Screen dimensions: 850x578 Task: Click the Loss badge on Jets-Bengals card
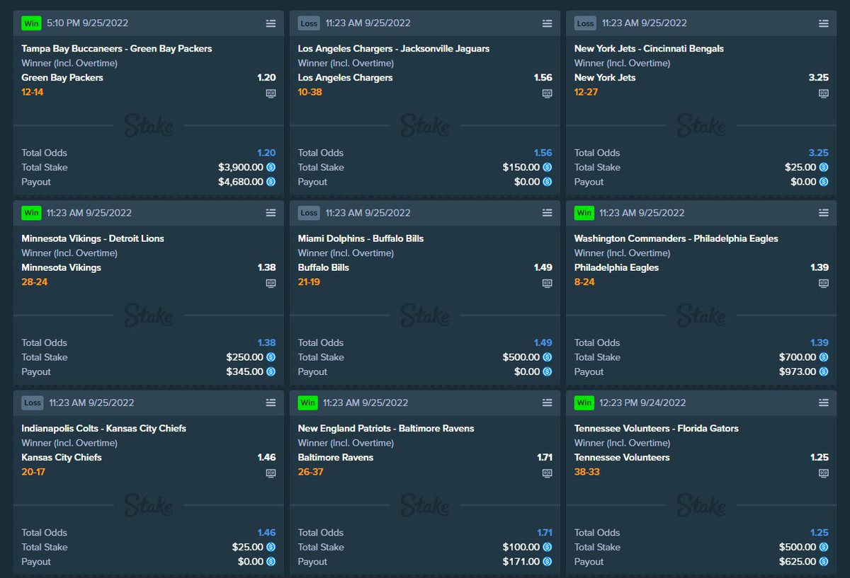(x=585, y=23)
